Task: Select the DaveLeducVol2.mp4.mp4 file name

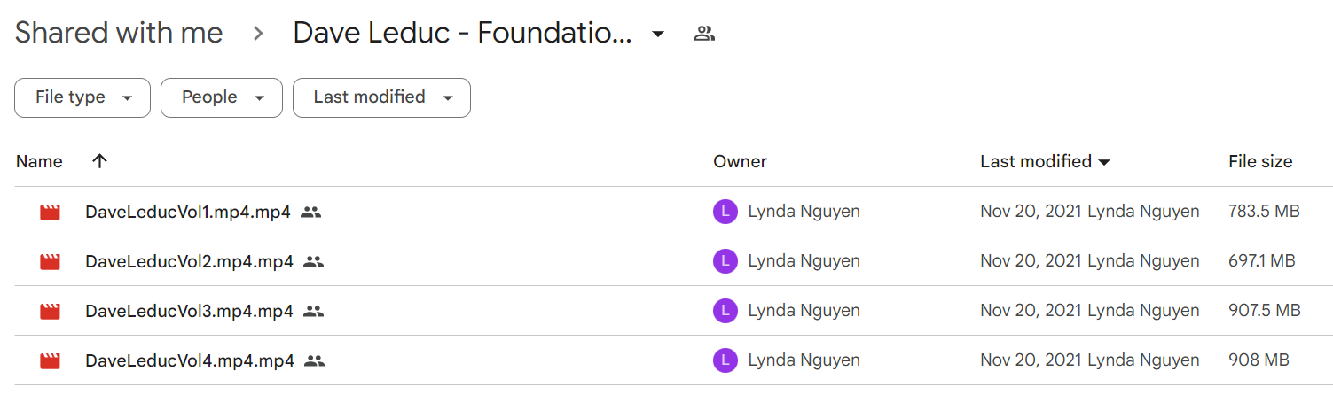Action: [189, 261]
